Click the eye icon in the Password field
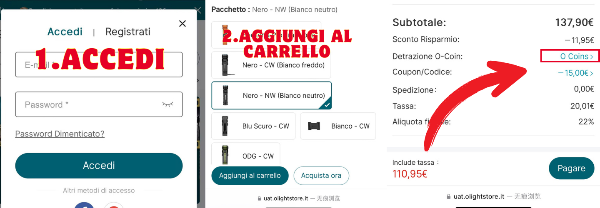The width and height of the screenshot is (600, 208). point(167,104)
